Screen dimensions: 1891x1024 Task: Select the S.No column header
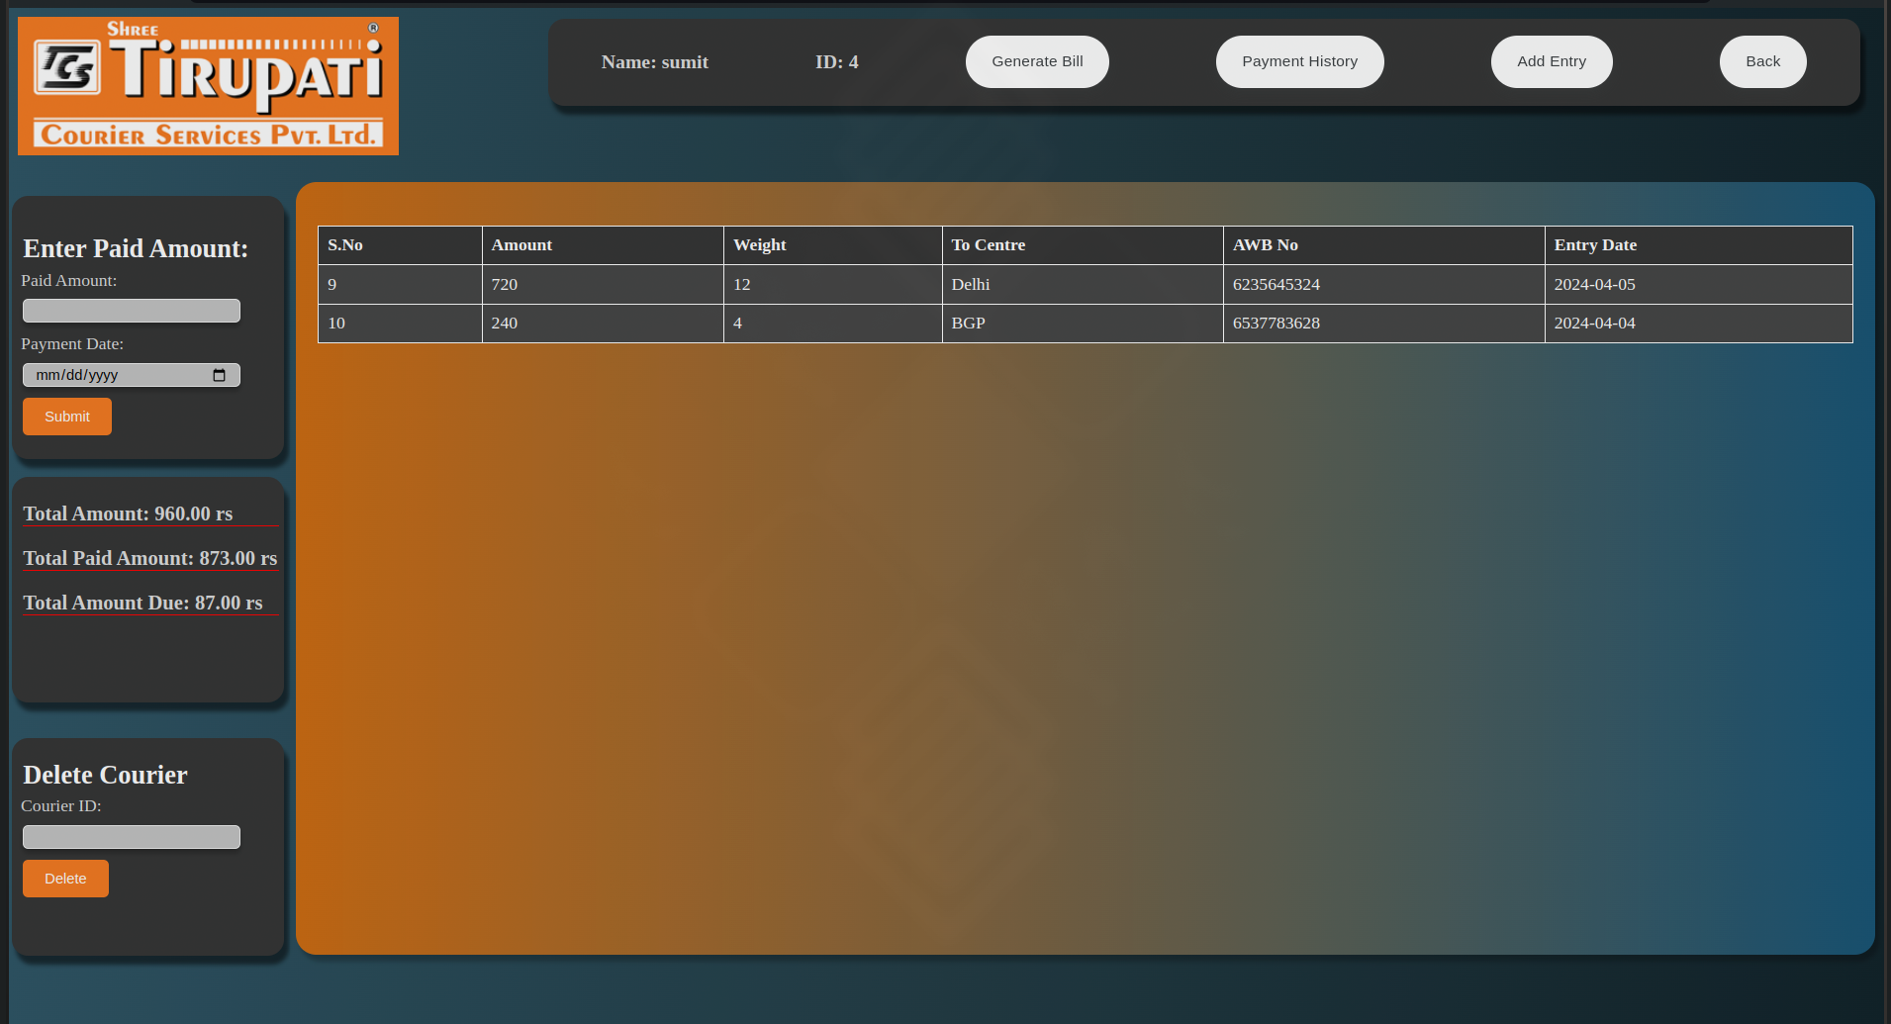point(345,244)
